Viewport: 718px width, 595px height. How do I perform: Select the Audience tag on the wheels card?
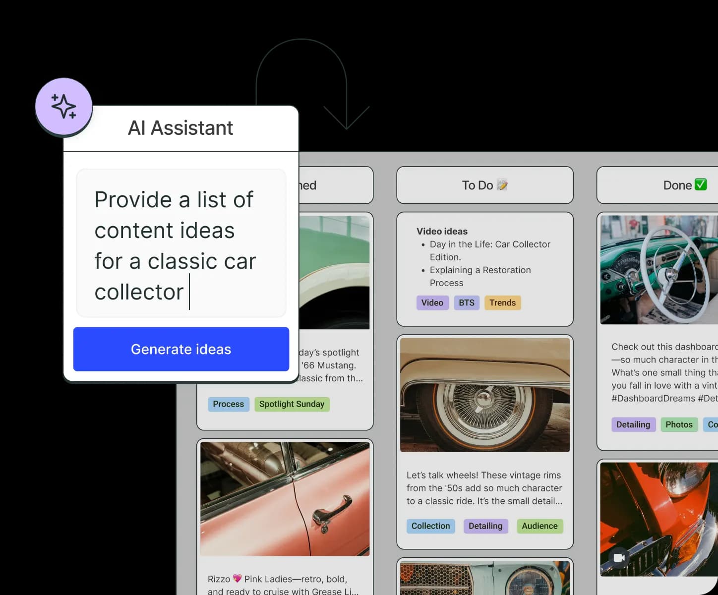tap(539, 526)
